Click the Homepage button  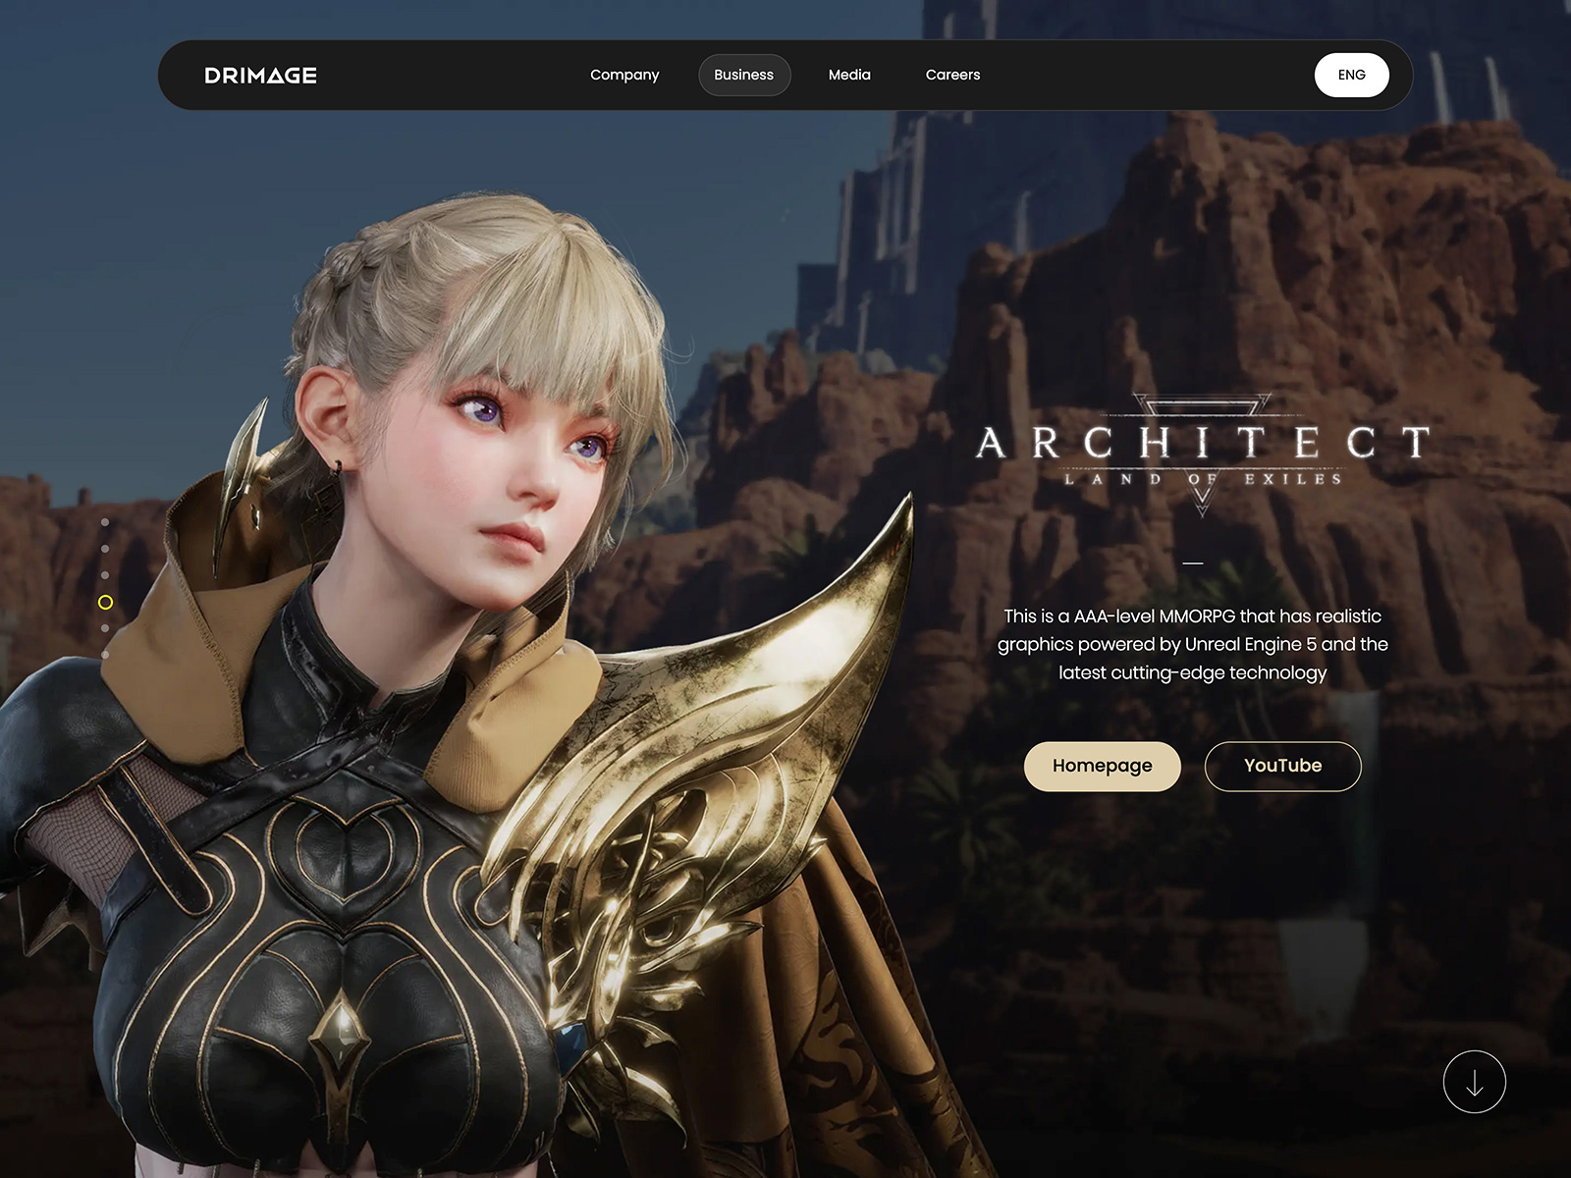(x=1103, y=766)
